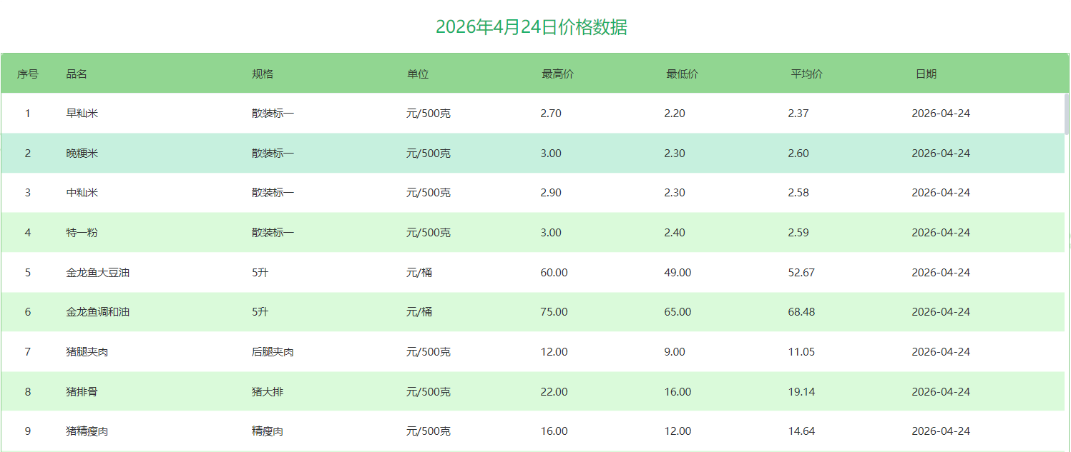
Task: Select the 金龙鱼大豆油 product cell
Action: pos(98,273)
